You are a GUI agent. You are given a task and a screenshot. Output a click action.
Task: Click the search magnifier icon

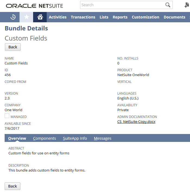(x=168, y=5)
